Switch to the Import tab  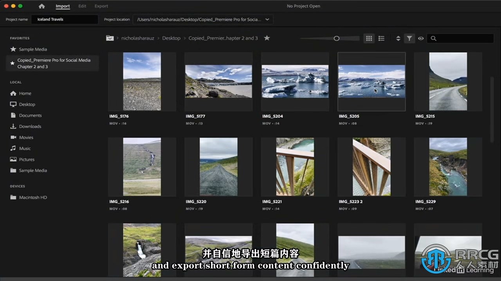[x=63, y=6]
